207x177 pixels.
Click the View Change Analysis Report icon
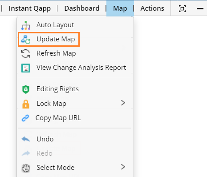26,68
